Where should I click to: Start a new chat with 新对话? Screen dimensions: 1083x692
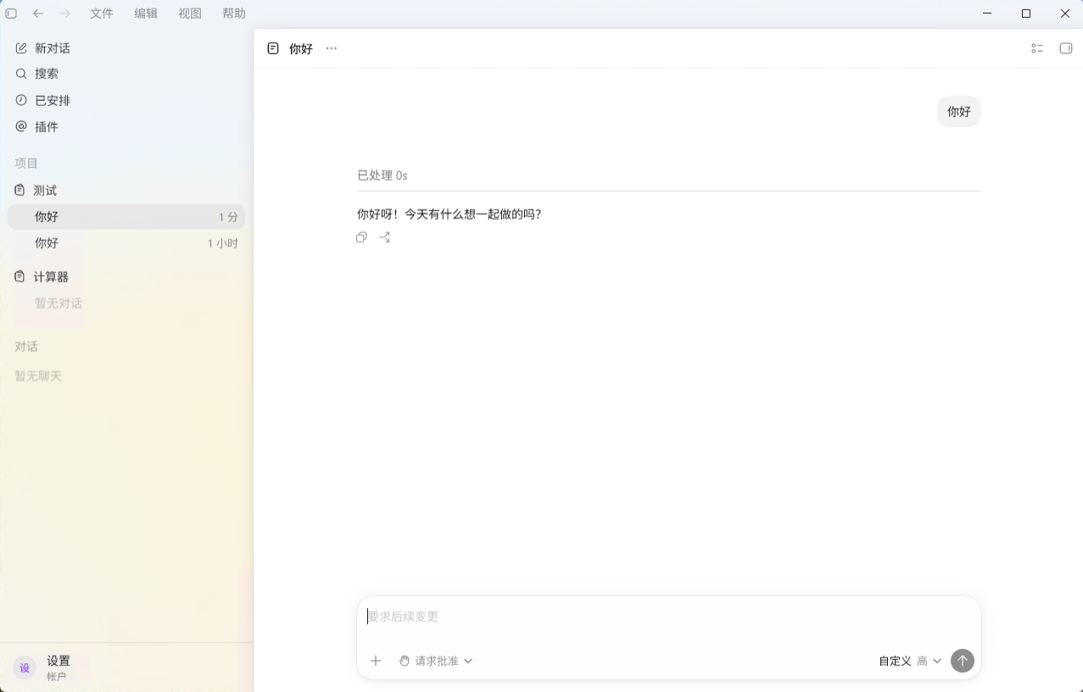tap(126, 48)
